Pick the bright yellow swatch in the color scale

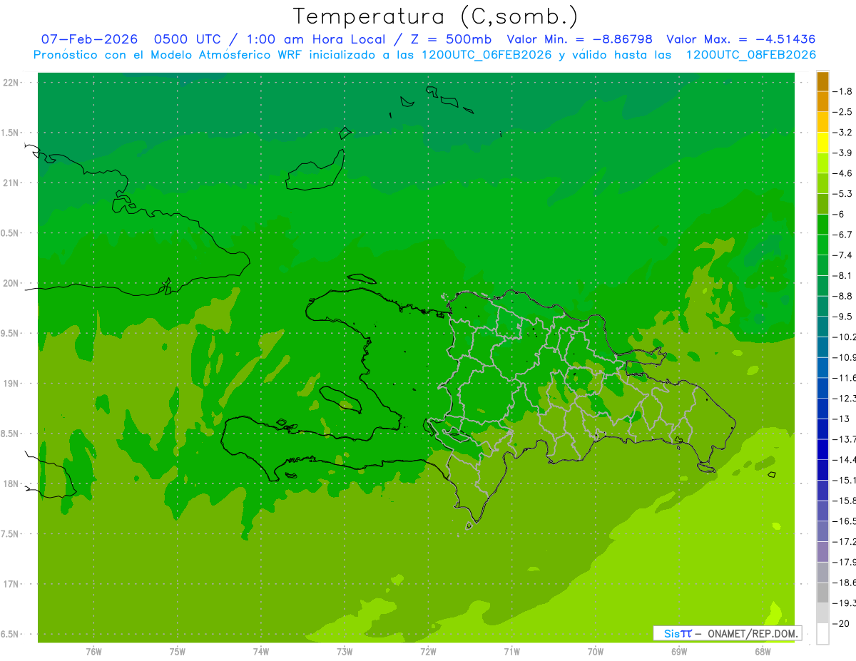[x=822, y=143]
